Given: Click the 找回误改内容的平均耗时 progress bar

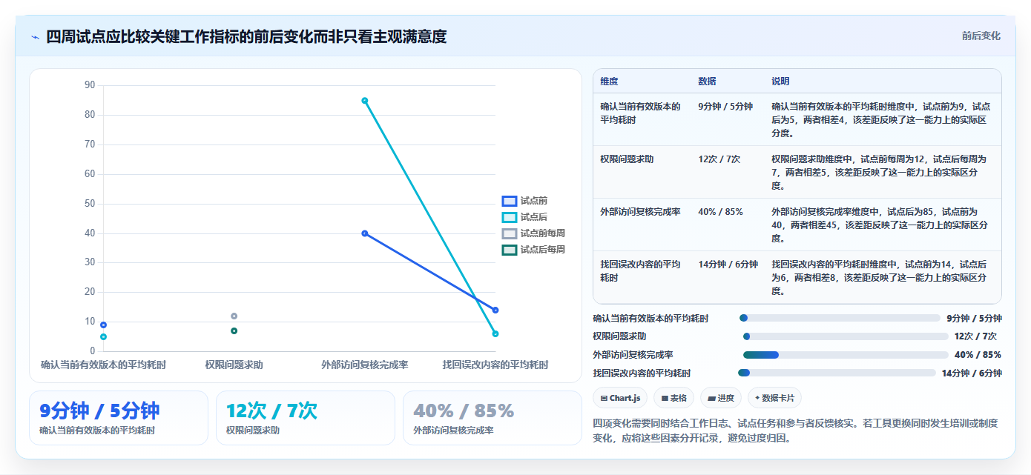Looking at the screenshot, I should [x=837, y=373].
